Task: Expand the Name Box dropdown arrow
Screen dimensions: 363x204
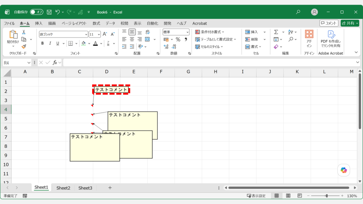Action: point(29,63)
